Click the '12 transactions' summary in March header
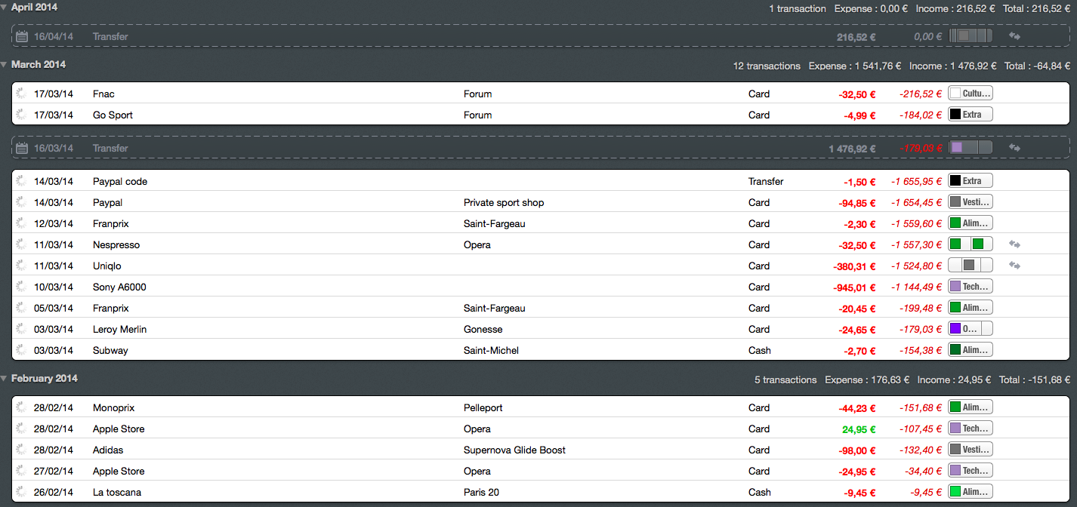The image size is (1077, 507). [767, 66]
